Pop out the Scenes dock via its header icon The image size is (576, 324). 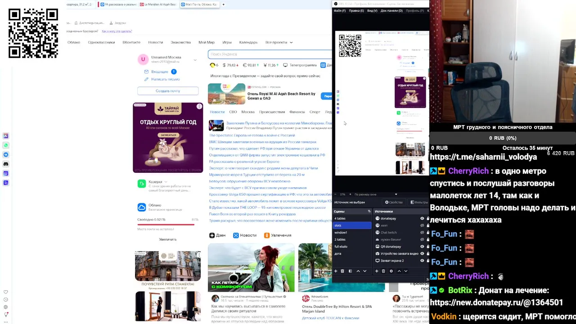pyautogui.click(x=369, y=211)
